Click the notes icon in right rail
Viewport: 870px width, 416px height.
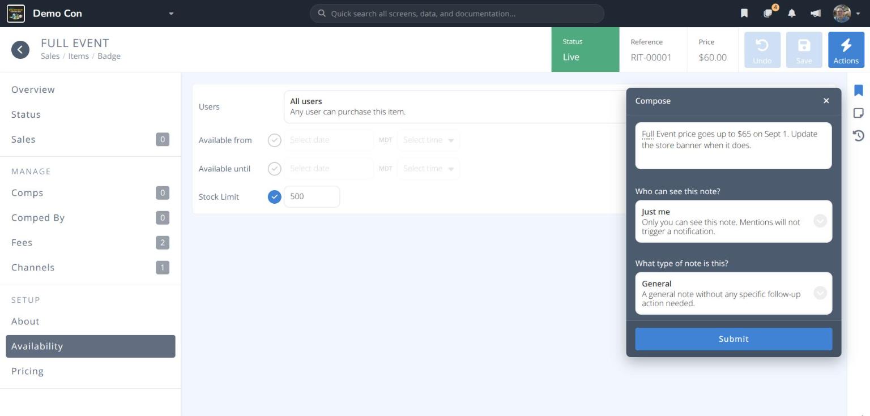coord(858,113)
